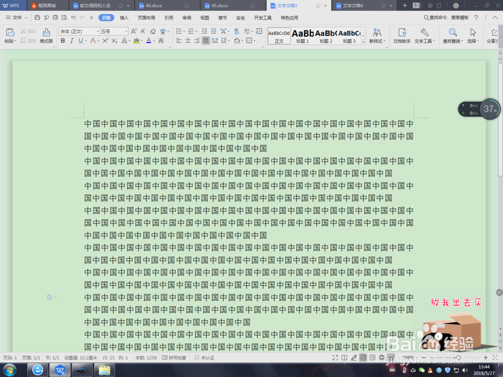
Task: Expand the 文件 menu arrow
Action: pyautogui.click(x=26, y=18)
